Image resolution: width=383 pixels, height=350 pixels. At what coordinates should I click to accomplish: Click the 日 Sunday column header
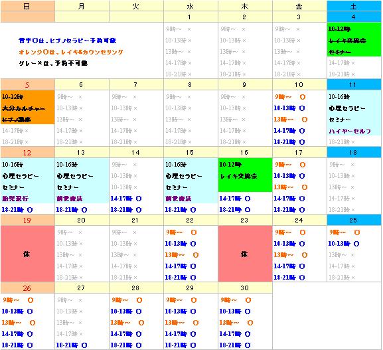point(28,6)
